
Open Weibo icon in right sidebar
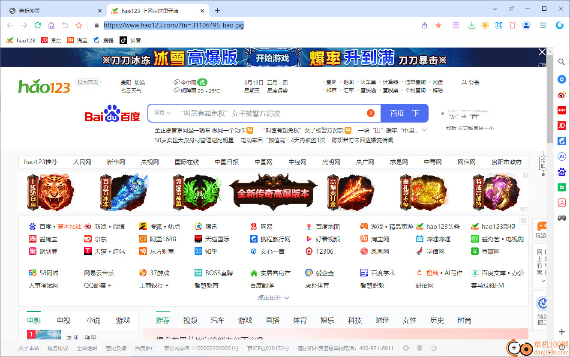pyautogui.click(x=561, y=95)
